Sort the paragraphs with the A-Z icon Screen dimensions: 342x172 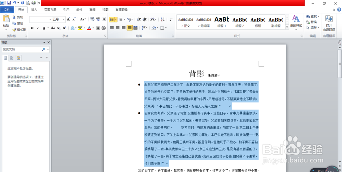[x=162, y=19]
